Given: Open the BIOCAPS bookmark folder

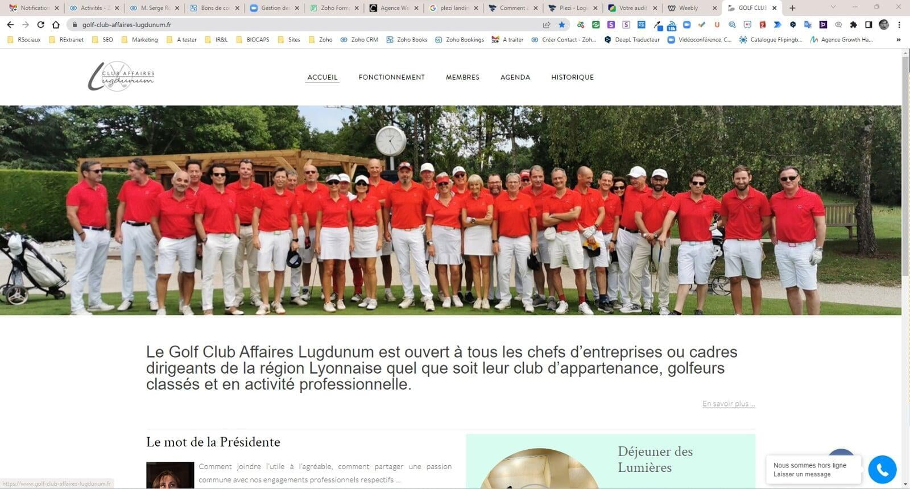Looking at the screenshot, I should click(x=253, y=40).
